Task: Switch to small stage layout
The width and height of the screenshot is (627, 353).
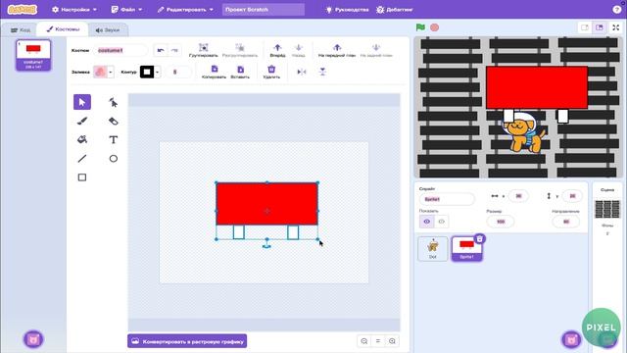Action: (x=585, y=27)
